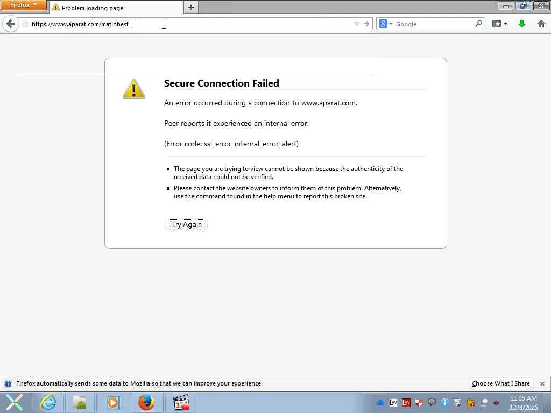The width and height of the screenshot is (551, 413).
Task: Open the Start button on taskbar
Action: point(14,402)
